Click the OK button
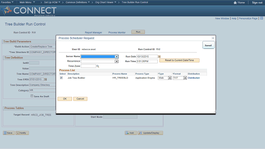265x149 pixels. point(65,99)
